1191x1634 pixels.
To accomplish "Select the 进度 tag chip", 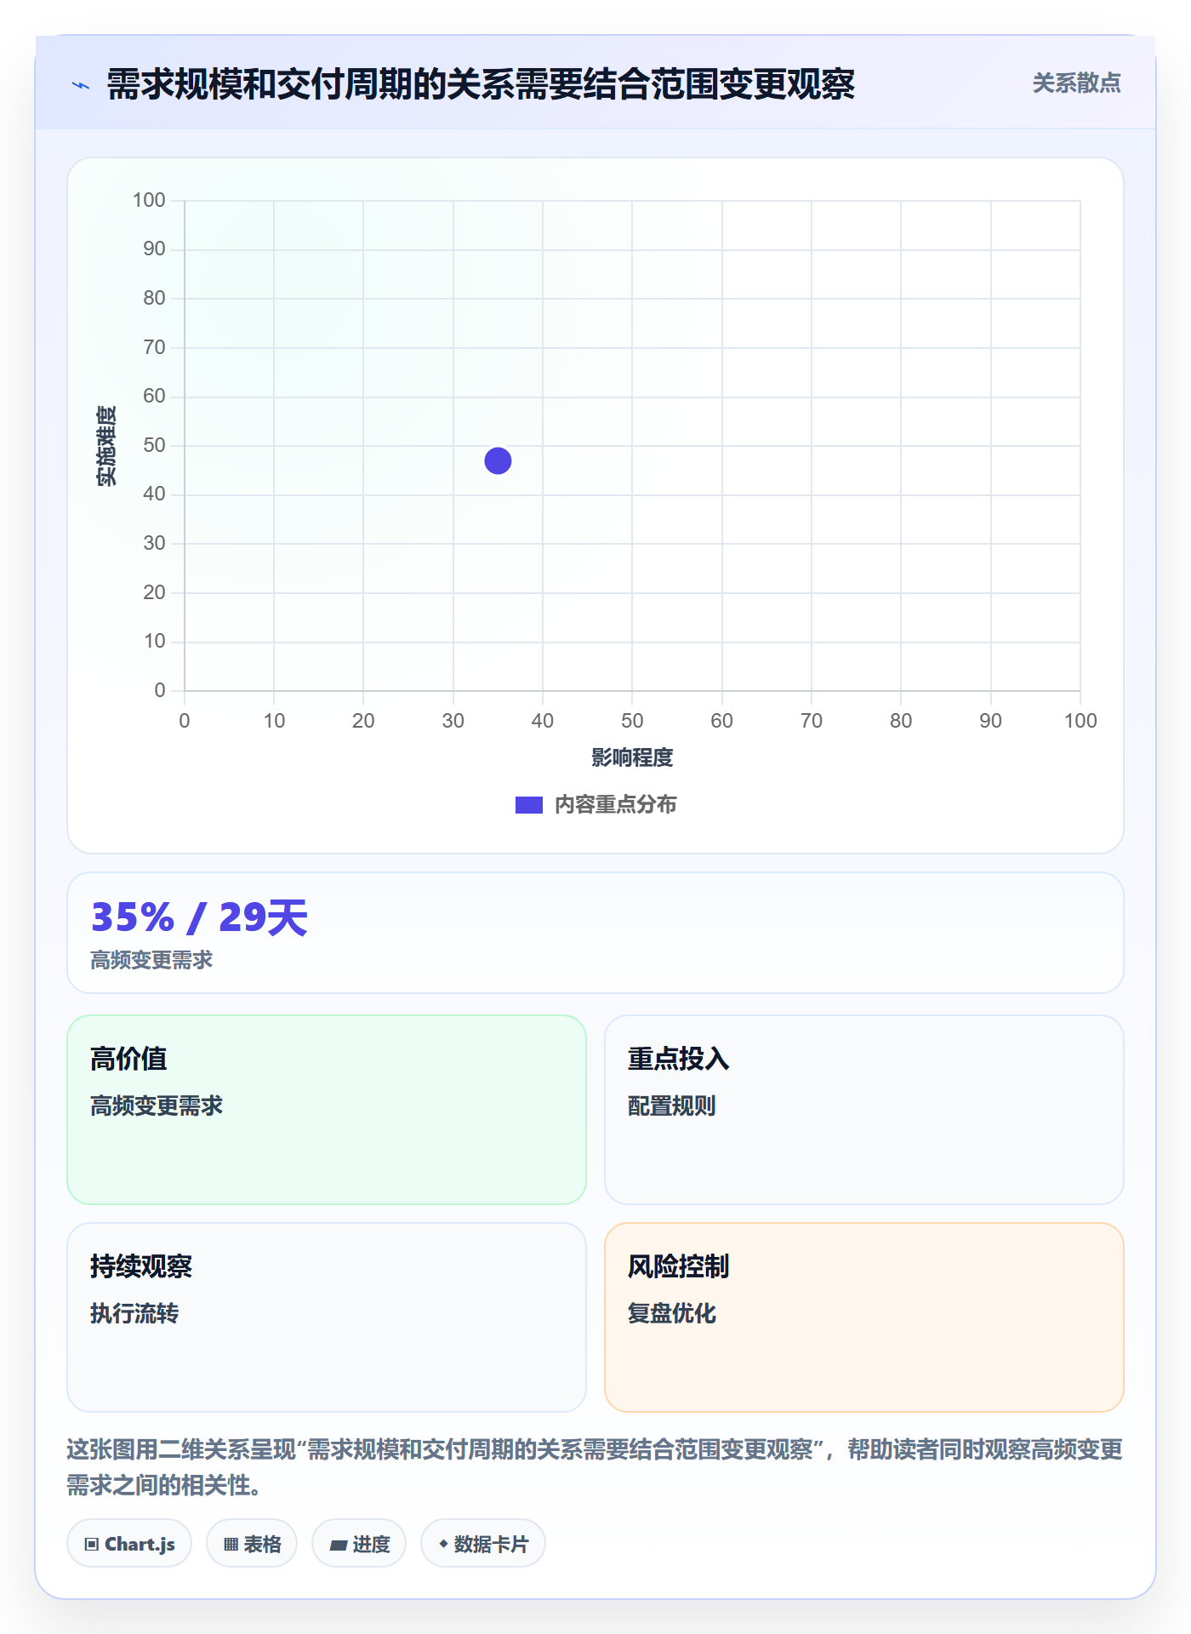I will tap(359, 1543).
